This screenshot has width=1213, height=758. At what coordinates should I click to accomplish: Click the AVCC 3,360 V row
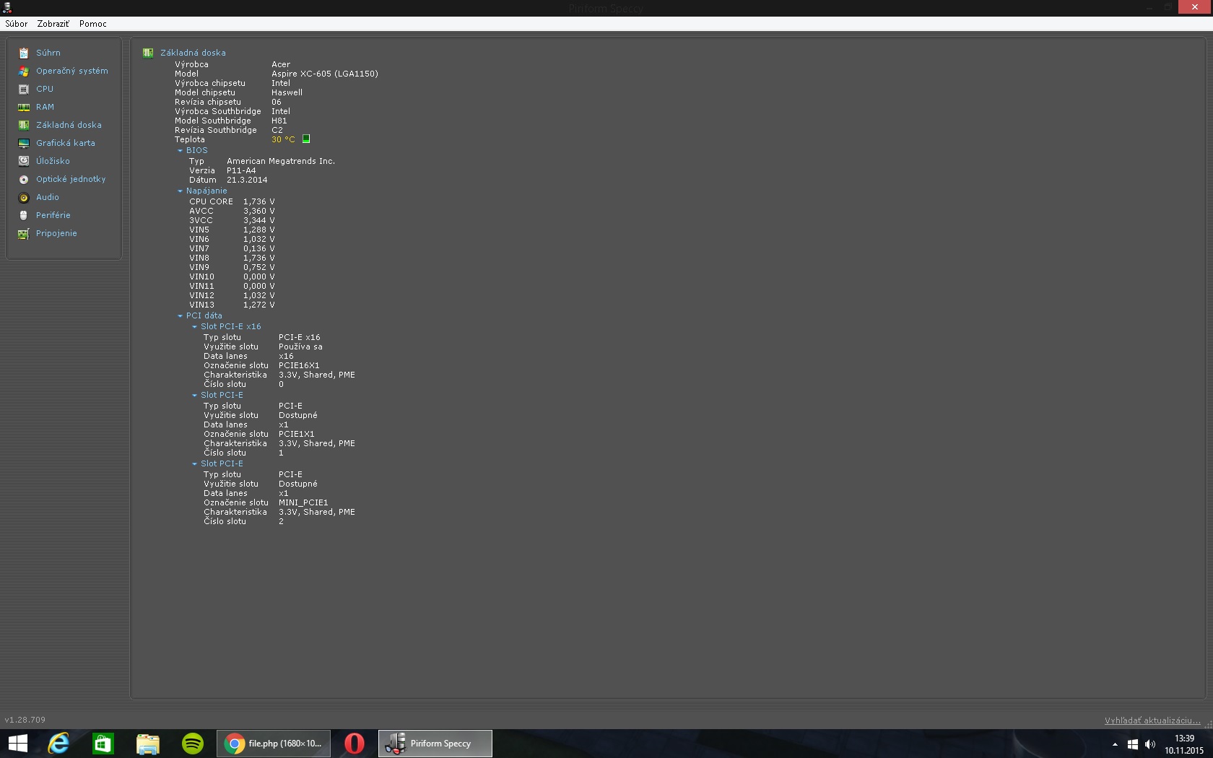232,211
